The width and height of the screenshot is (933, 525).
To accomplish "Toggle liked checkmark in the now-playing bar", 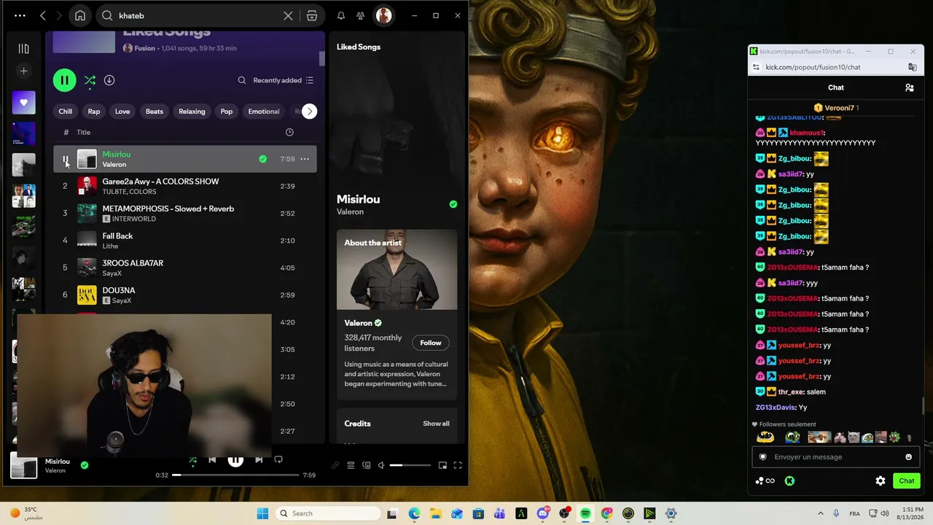I will (x=85, y=465).
